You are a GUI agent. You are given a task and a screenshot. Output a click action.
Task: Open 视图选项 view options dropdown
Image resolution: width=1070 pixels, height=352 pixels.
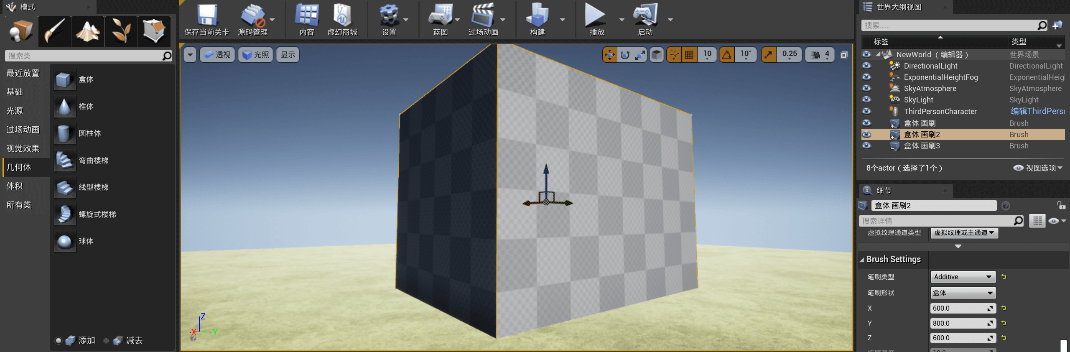click(1038, 168)
